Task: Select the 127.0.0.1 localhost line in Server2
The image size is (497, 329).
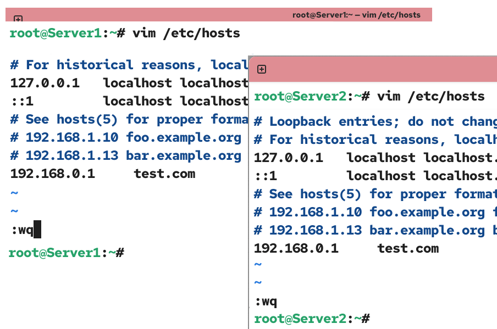Action: 375,158
